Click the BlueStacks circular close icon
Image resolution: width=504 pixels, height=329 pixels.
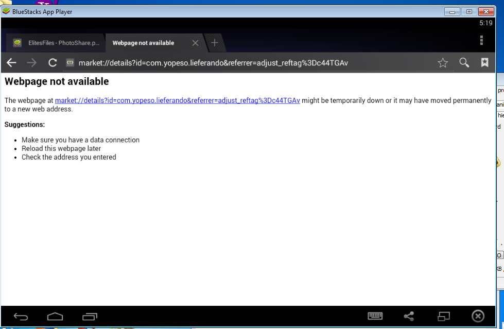478,316
